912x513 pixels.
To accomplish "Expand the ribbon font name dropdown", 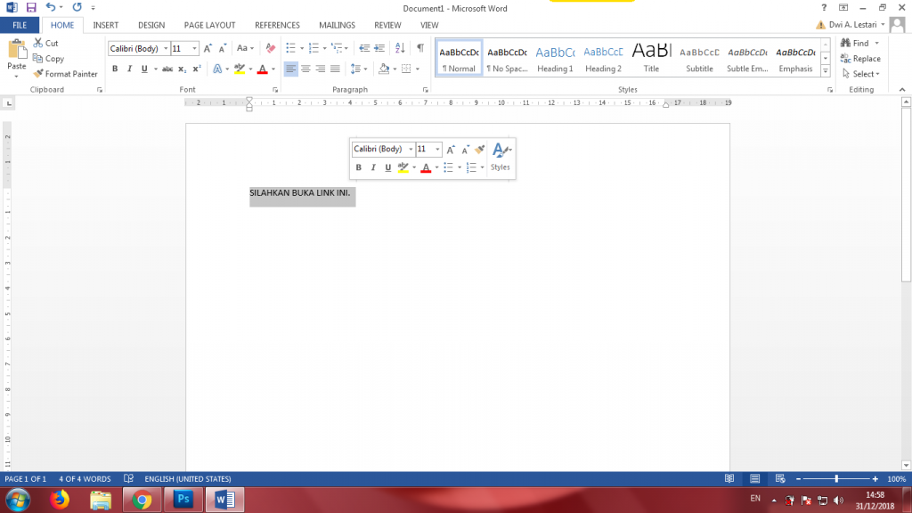I will [166, 49].
